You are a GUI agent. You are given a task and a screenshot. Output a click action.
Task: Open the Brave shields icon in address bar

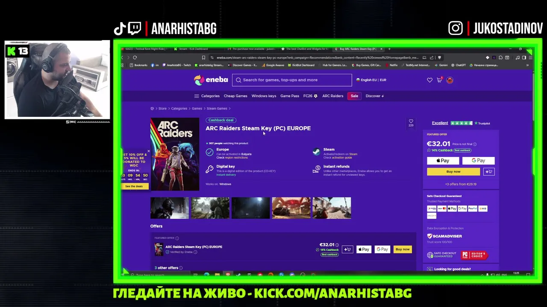(x=439, y=58)
